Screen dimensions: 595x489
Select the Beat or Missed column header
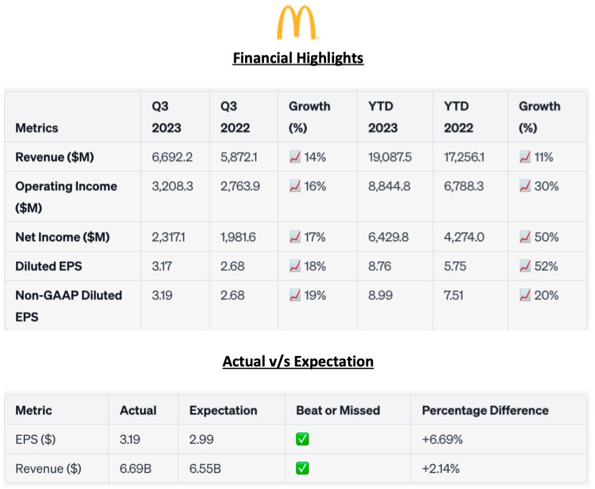tap(338, 410)
